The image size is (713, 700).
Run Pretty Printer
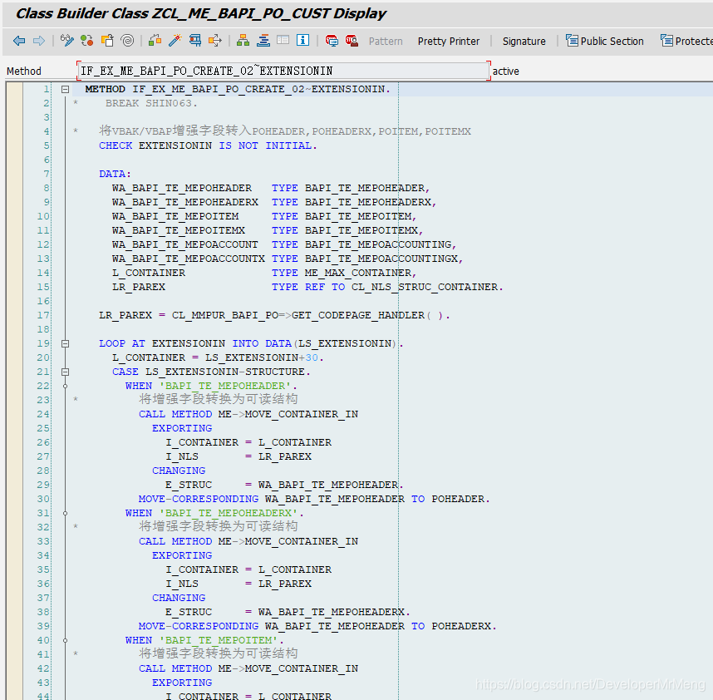pos(449,42)
